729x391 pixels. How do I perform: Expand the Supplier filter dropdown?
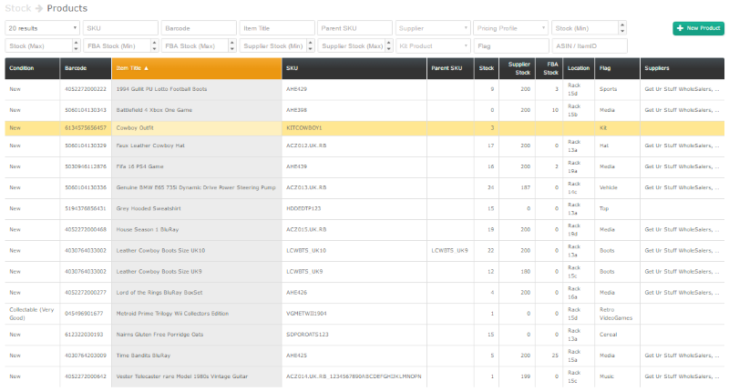click(433, 28)
